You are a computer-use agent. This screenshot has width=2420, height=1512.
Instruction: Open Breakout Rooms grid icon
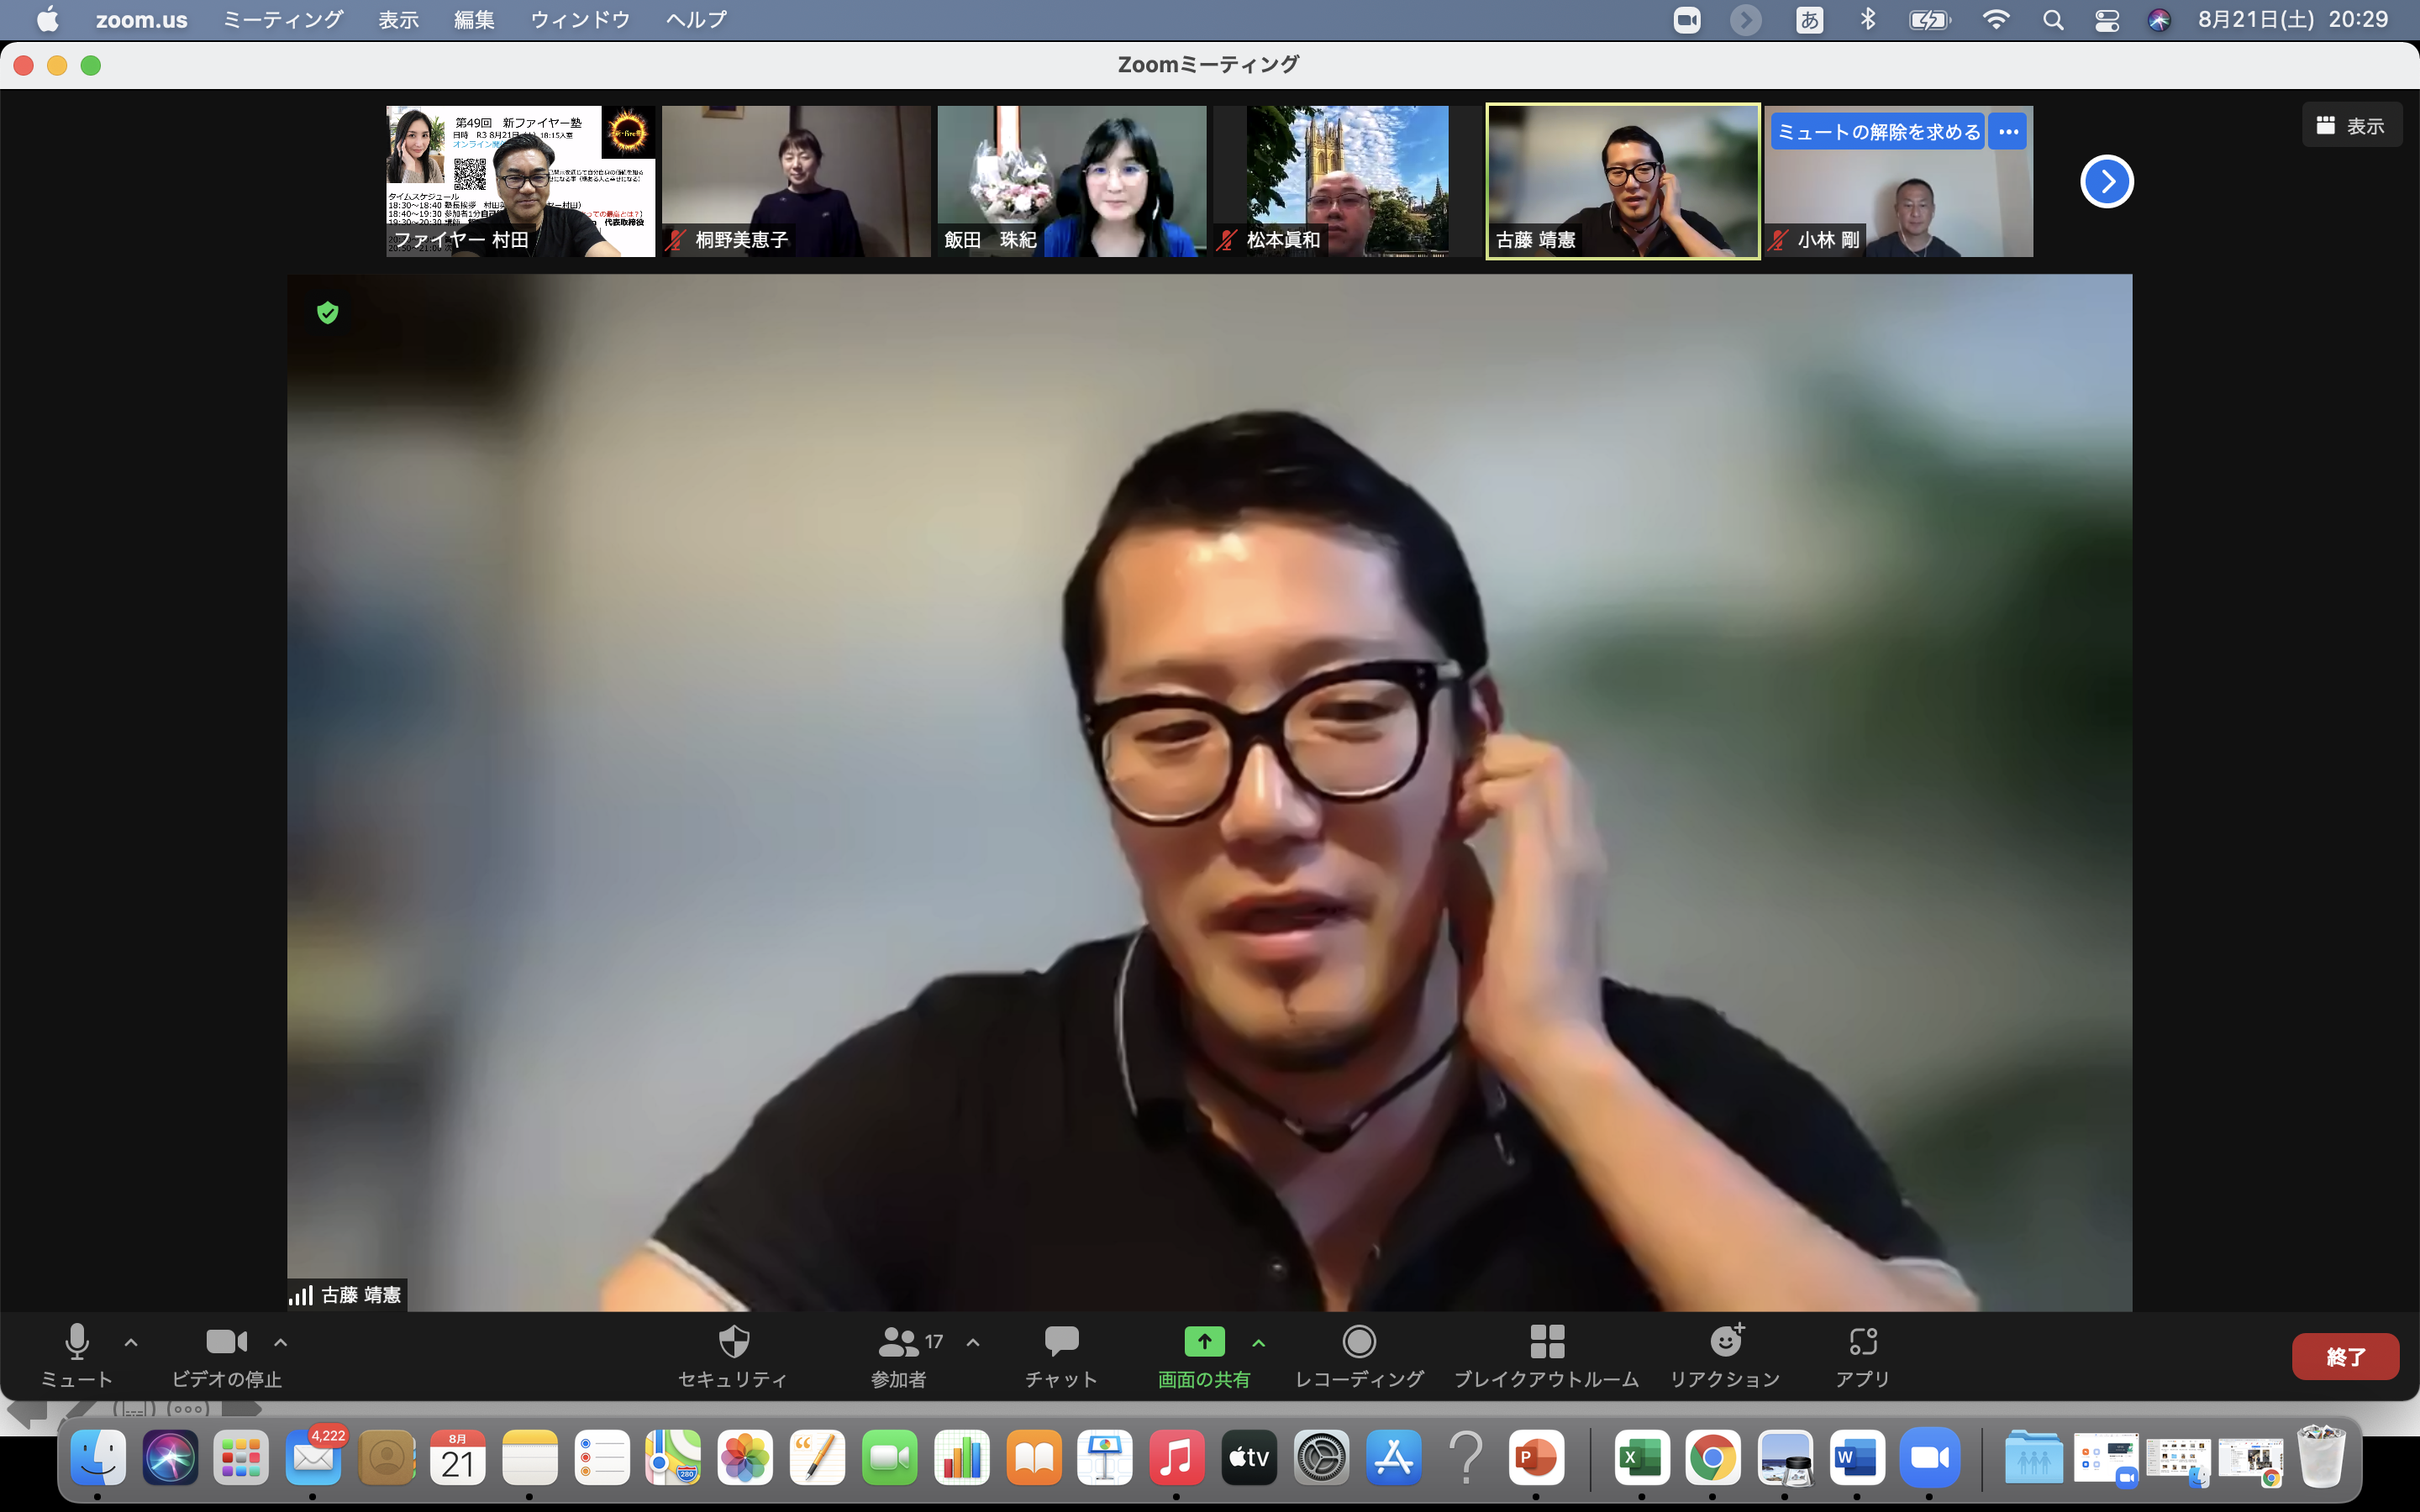coord(1546,1342)
